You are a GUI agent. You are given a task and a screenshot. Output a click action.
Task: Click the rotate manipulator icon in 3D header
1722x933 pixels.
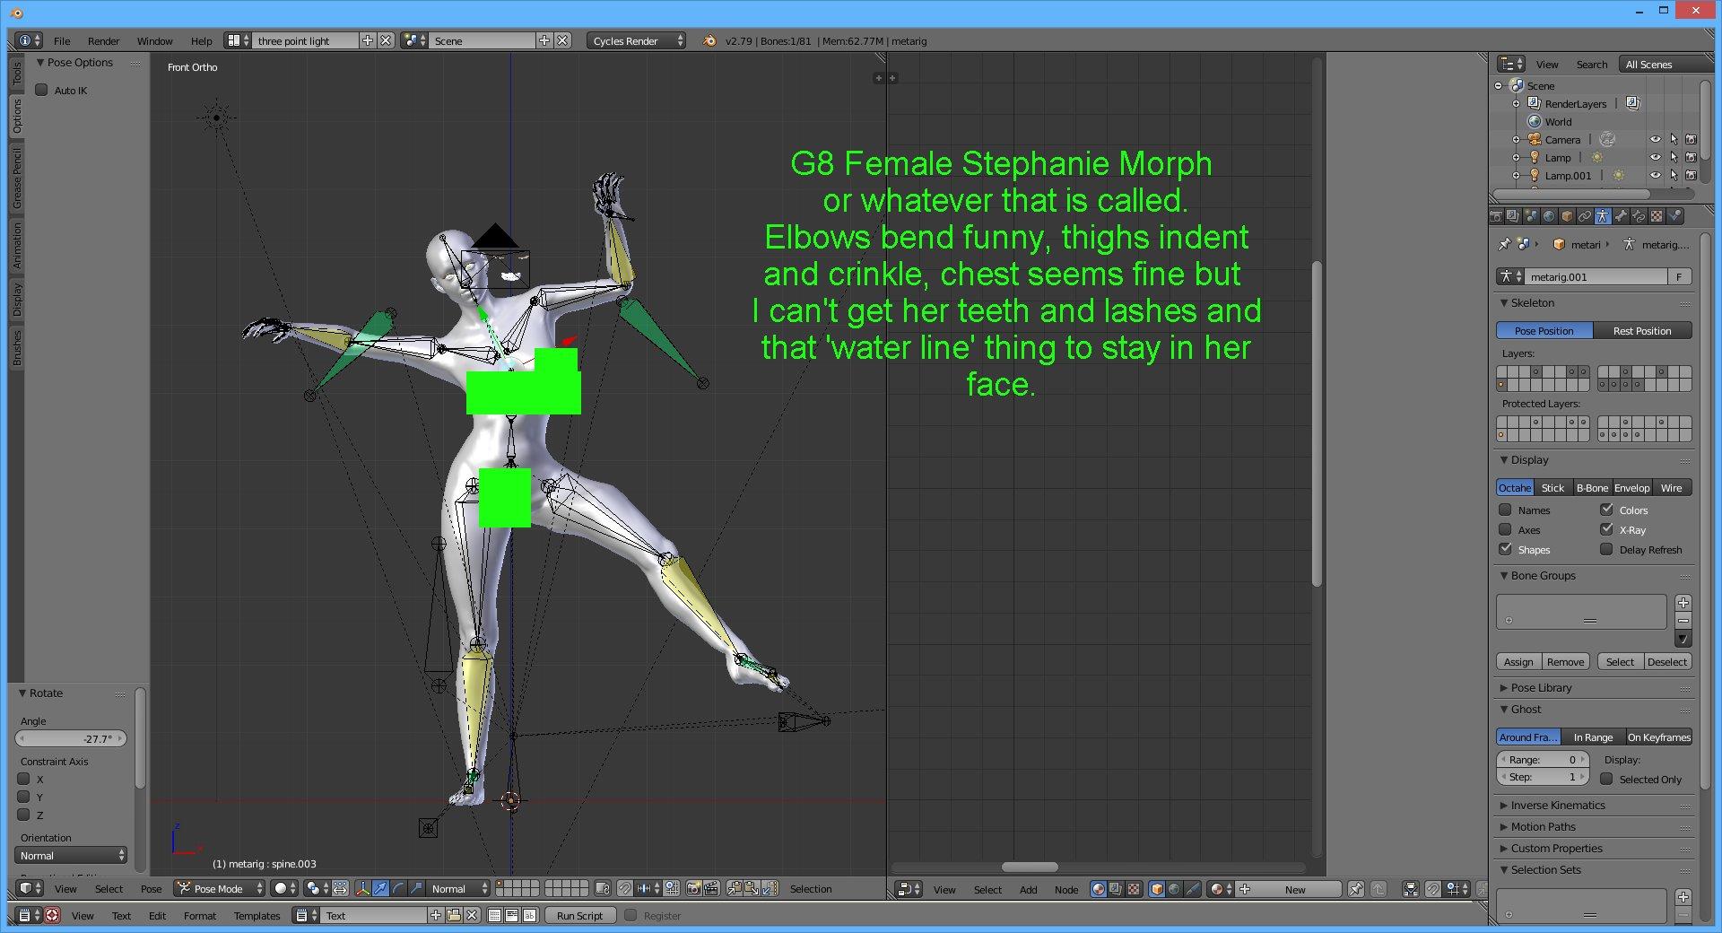[398, 888]
